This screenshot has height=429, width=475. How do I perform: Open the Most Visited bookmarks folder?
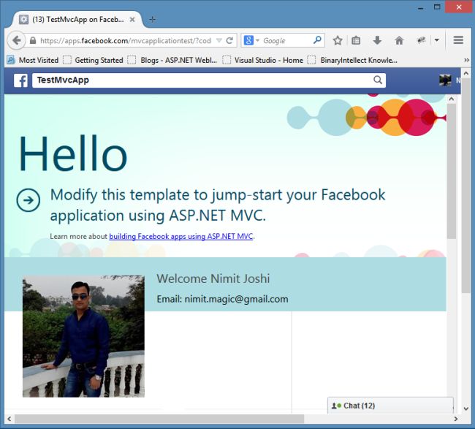(x=33, y=60)
